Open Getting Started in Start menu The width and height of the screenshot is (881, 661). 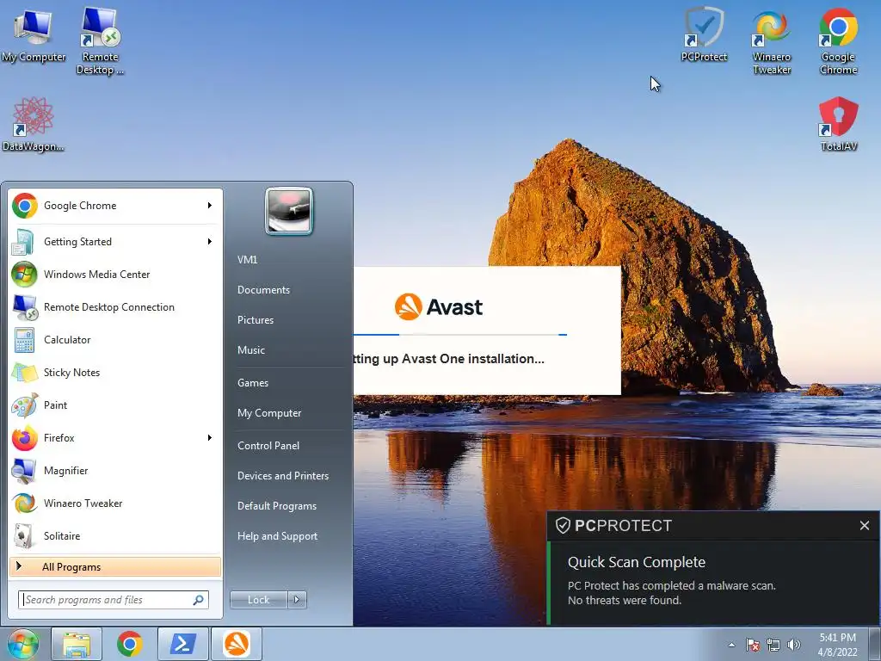click(115, 242)
